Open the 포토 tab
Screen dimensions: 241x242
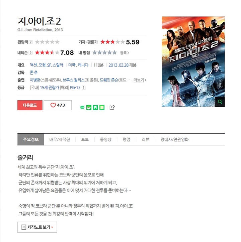[x=85, y=139]
